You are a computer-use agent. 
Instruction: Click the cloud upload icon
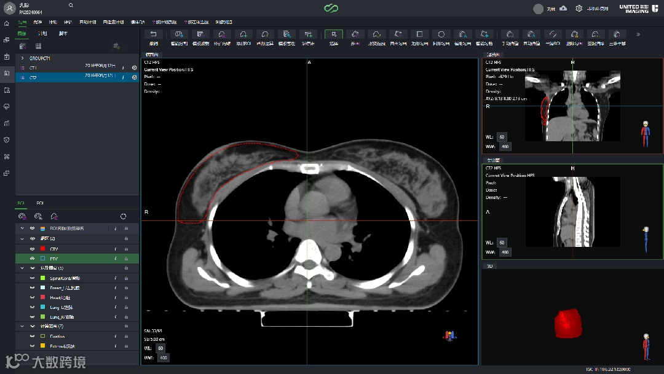click(563, 8)
